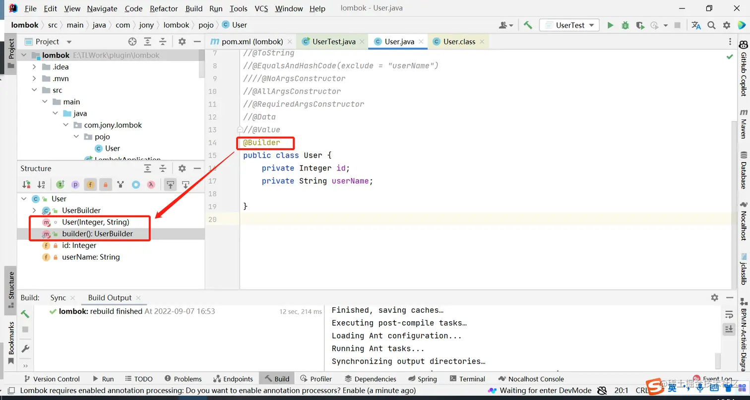Screen dimensions: 750x400
Task: Open the Profiler tool window
Action: (316, 379)
